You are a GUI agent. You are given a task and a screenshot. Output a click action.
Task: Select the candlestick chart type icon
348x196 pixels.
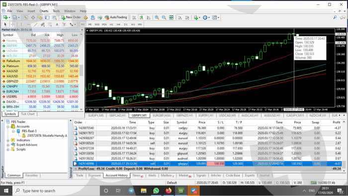(141, 17)
